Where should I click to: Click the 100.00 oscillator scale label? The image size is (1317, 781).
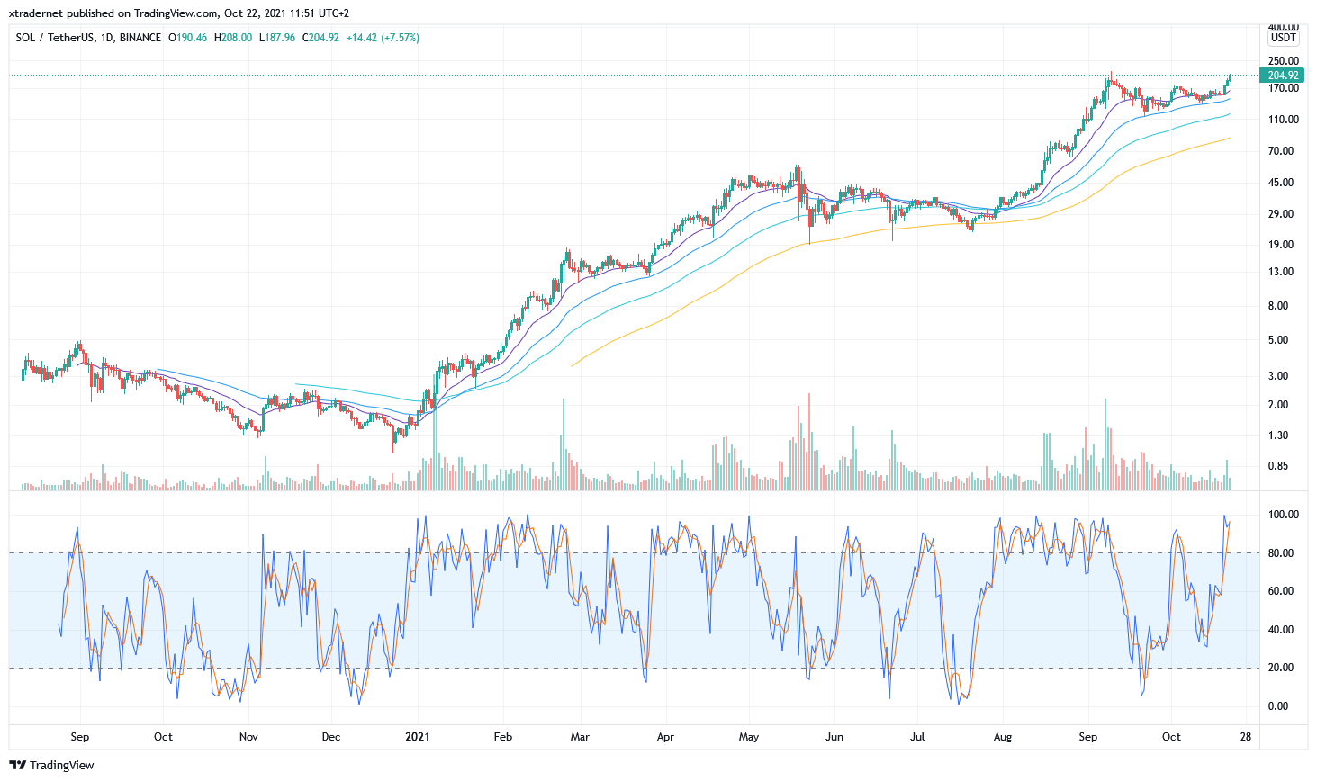click(1283, 515)
